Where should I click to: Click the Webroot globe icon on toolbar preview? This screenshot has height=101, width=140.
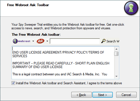point(15,41)
